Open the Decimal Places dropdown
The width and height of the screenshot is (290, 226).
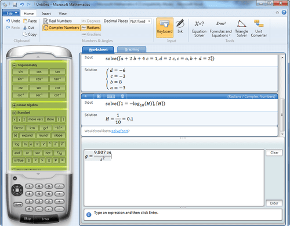(149, 21)
